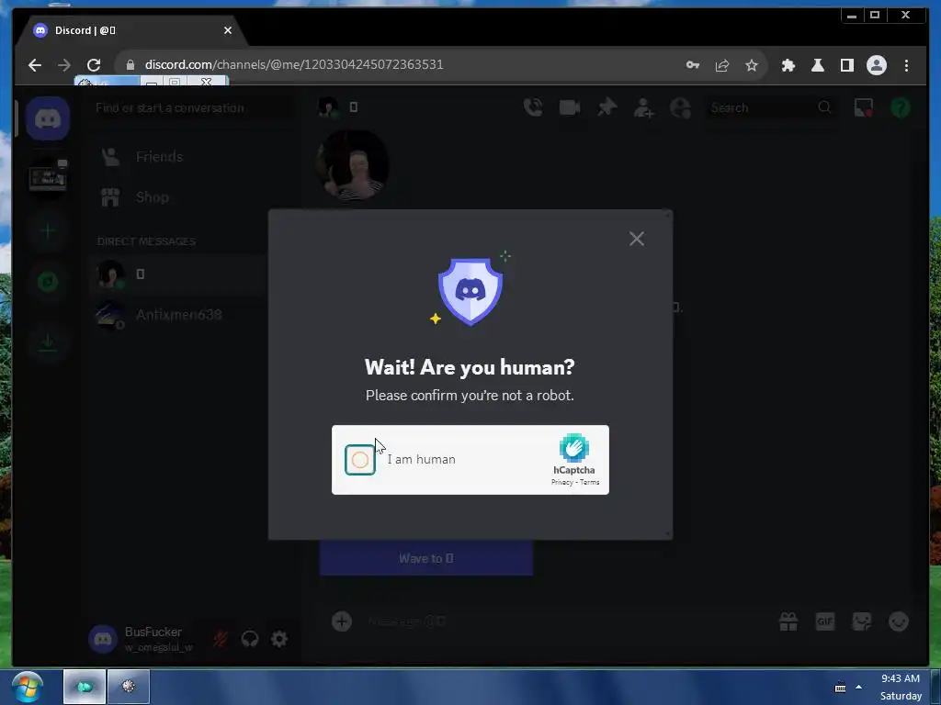The image size is (941, 705).
Task: Select first taskbar app button
Action: [85, 687]
